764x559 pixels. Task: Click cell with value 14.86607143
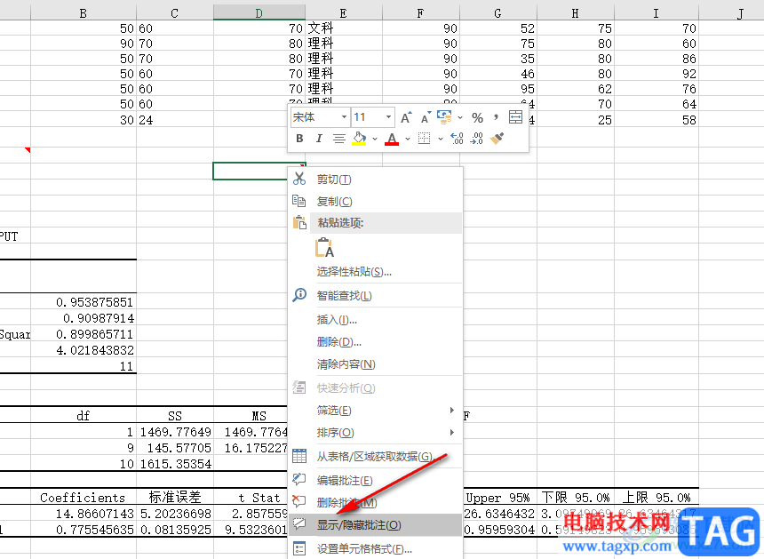84,514
